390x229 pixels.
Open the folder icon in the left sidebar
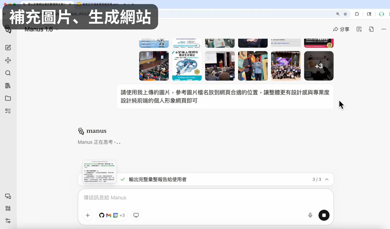point(8,98)
